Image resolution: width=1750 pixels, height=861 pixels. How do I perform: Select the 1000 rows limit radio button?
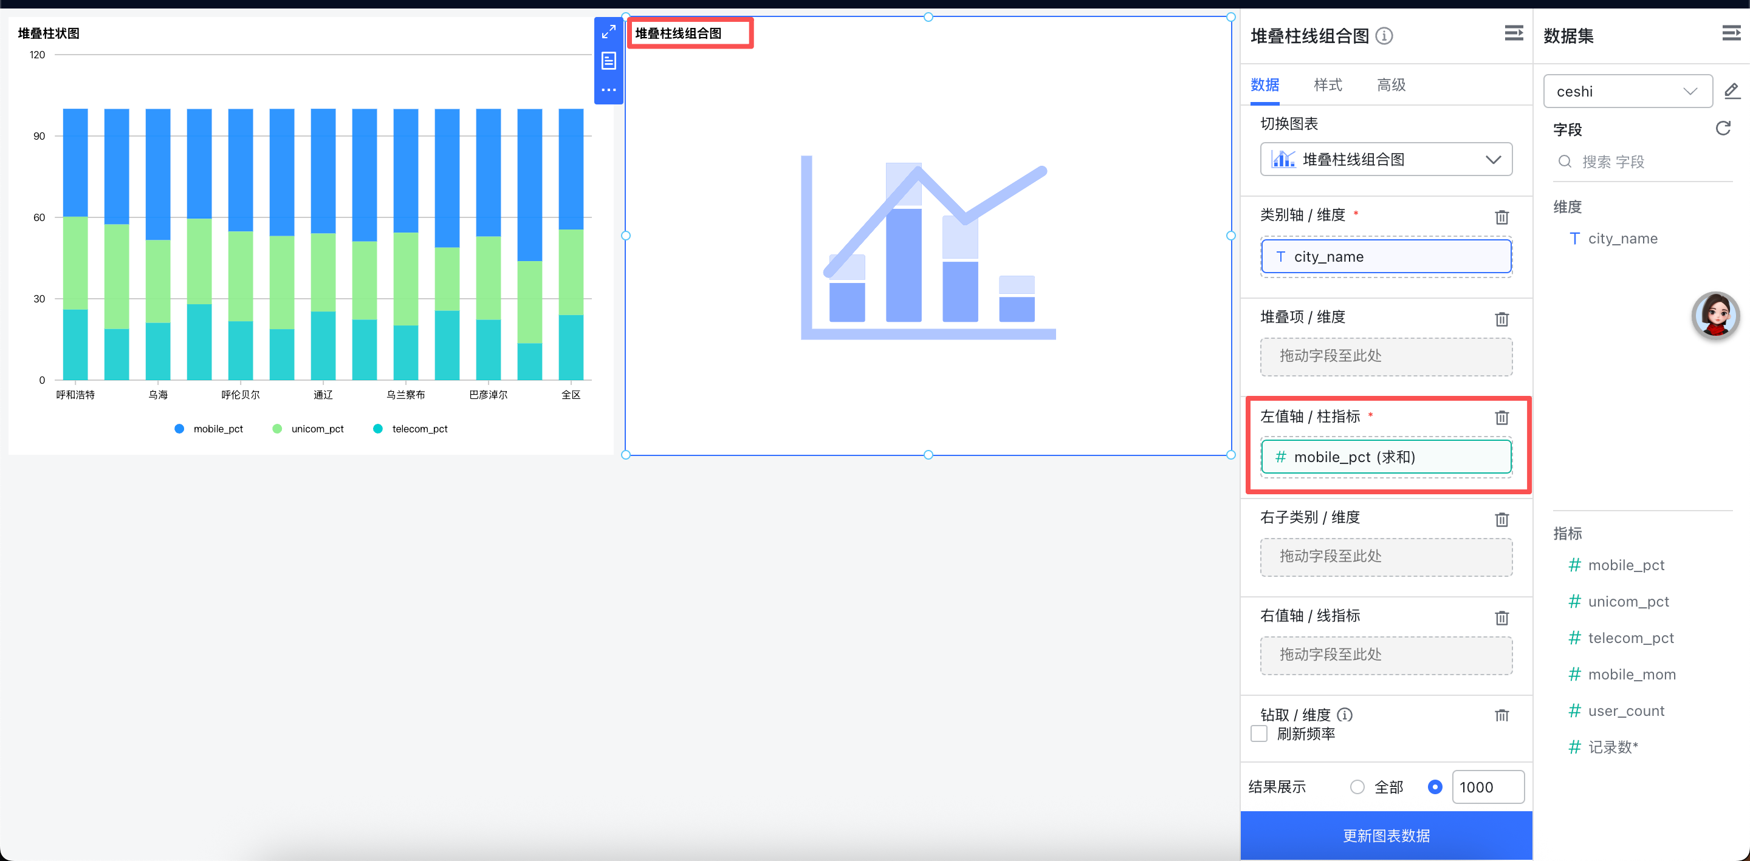[x=1435, y=787]
